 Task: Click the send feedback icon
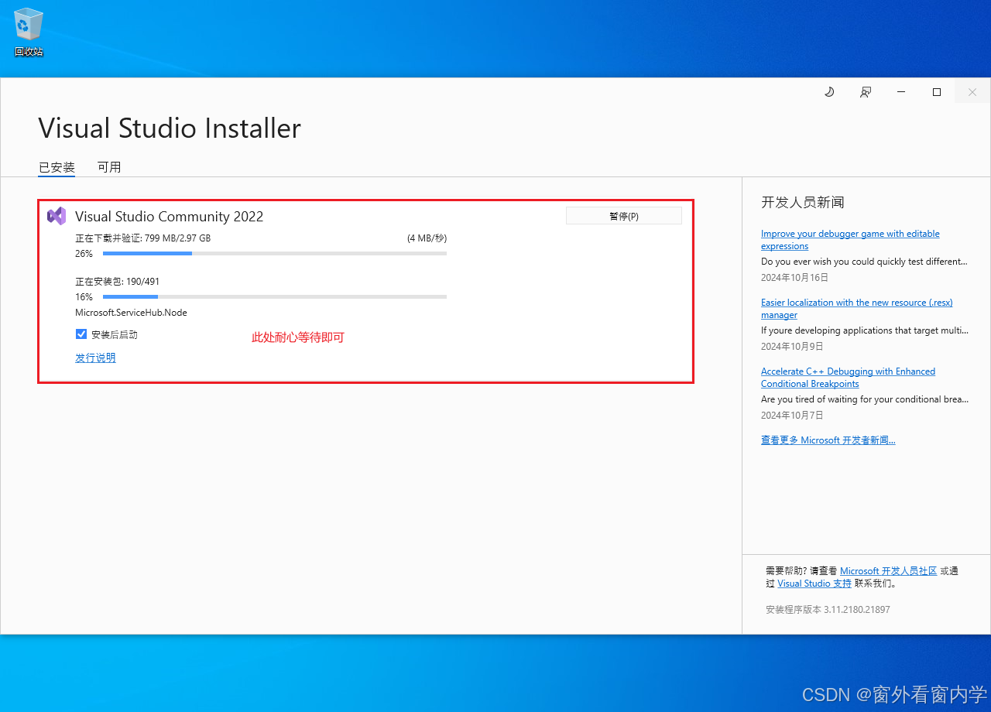click(x=866, y=91)
